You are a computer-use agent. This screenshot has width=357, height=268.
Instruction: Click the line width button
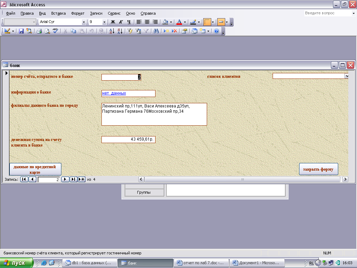pyautogui.click(x=207, y=22)
